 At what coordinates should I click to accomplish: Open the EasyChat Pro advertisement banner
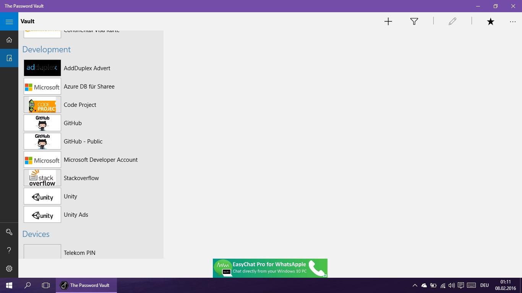coord(270,268)
